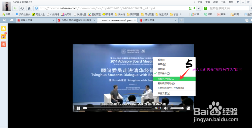
Task: Expand the 扩展 dropdown arrow
Action: (201, 14)
